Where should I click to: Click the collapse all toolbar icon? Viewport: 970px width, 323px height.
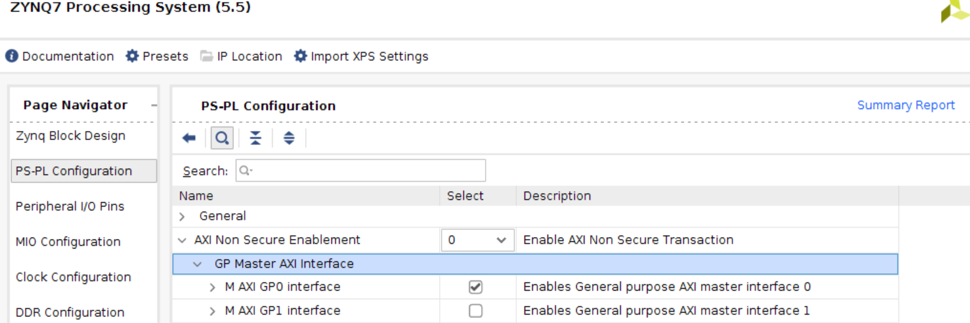(x=256, y=138)
